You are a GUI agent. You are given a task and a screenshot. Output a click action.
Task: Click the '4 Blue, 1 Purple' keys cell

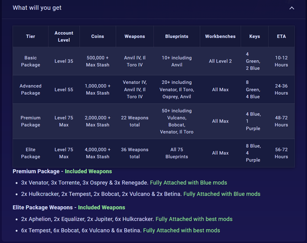tap(255, 121)
